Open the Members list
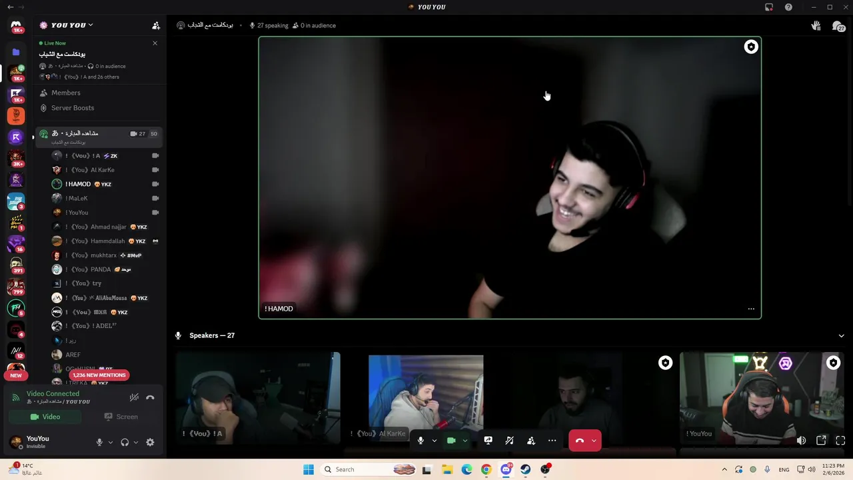The width and height of the screenshot is (853, 480). point(100,93)
